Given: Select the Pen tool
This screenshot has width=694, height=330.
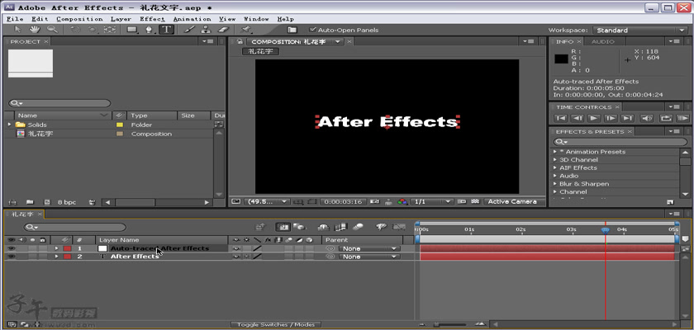Looking at the screenshot, I should point(150,30).
